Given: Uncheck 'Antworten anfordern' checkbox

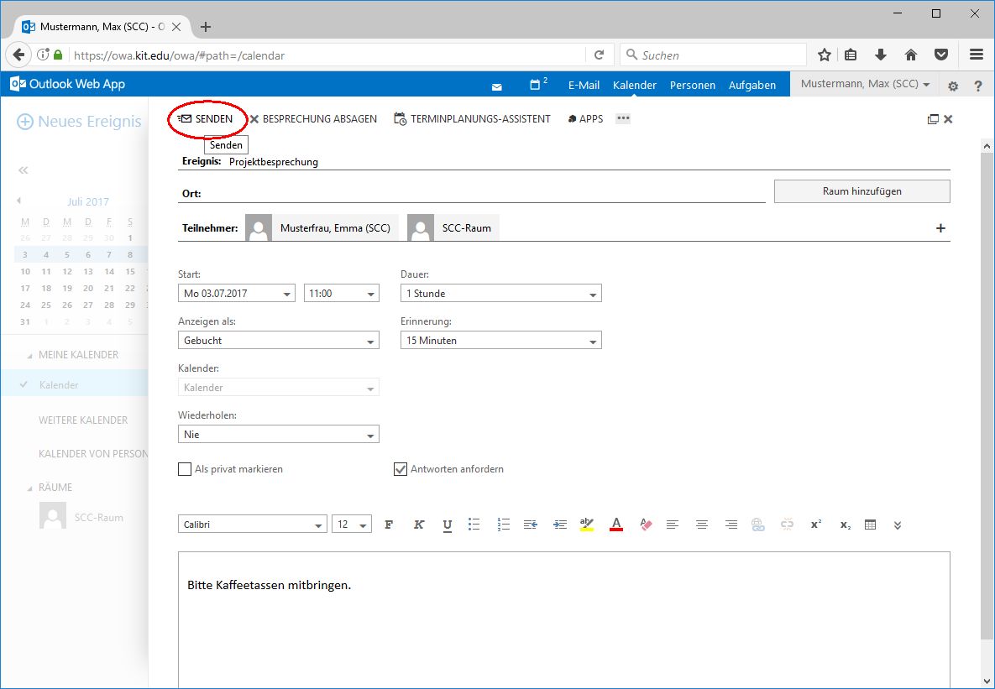Looking at the screenshot, I should click(x=401, y=469).
